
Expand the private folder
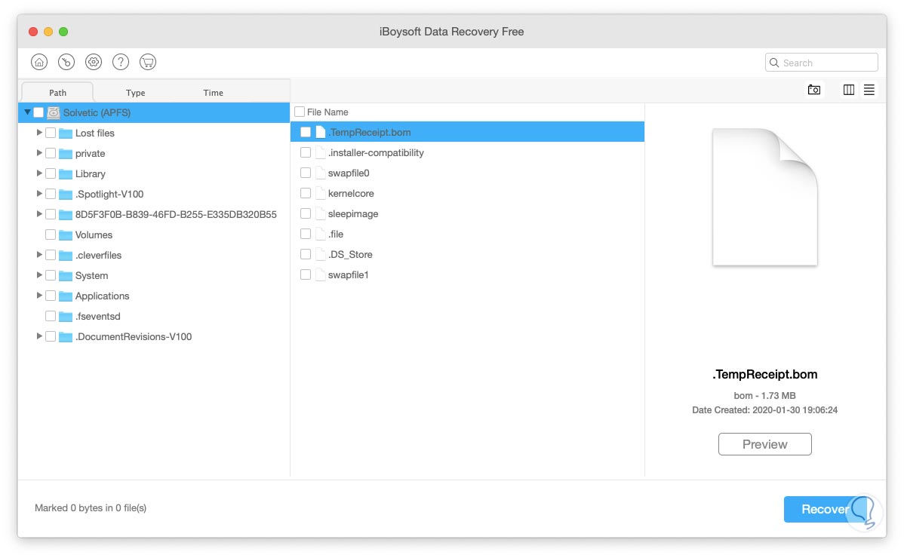pos(39,152)
